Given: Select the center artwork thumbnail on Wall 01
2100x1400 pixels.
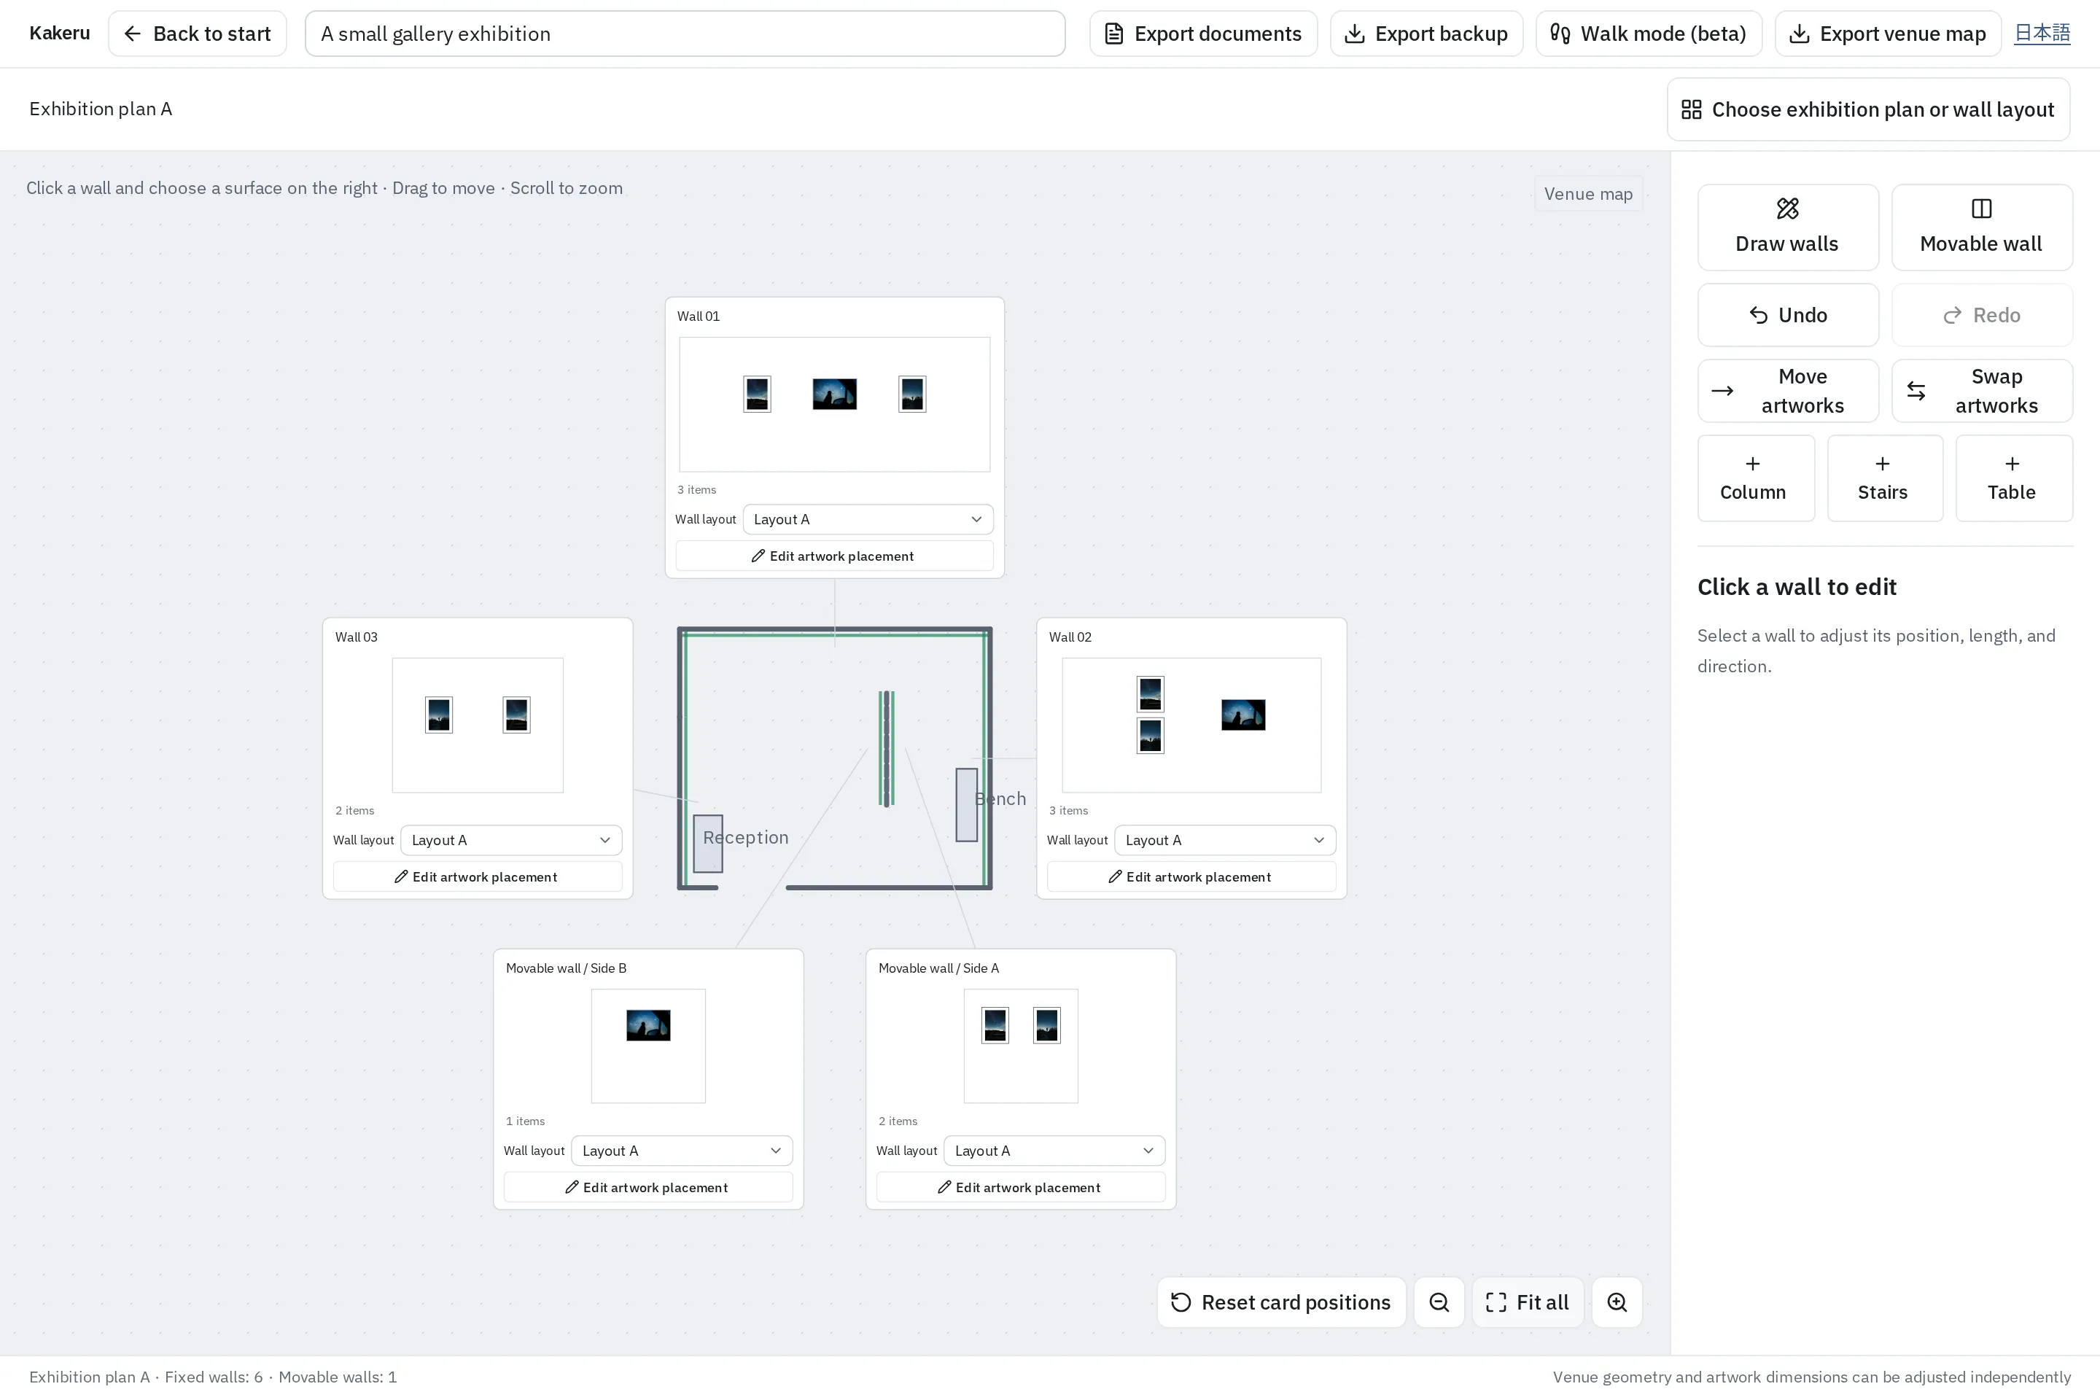Looking at the screenshot, I should pyautogui.click(x=834, y=394).
